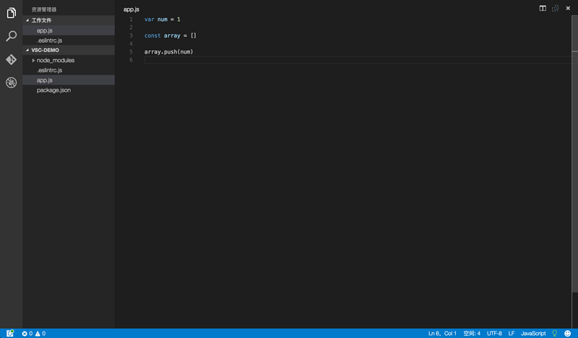Open the Debug view icon

point(11,82)
